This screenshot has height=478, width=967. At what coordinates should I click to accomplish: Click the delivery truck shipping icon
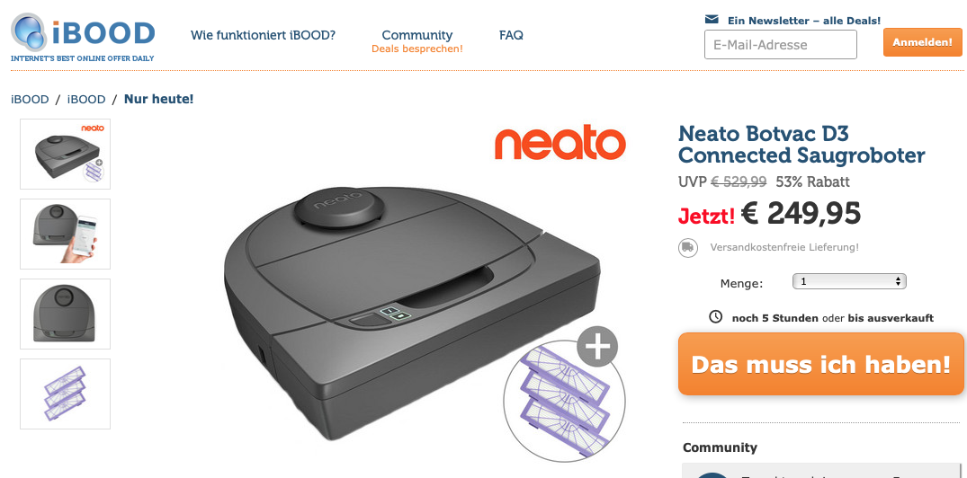(688, 248)
